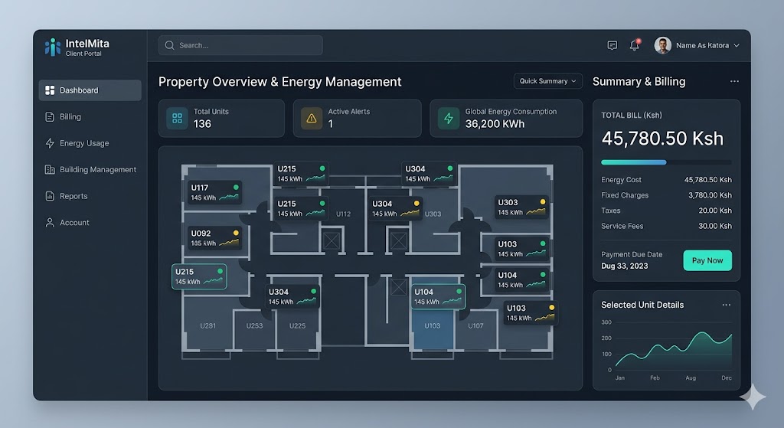Screen dimensions: 784x428
Task: Open the Quick Summary dropdown
Action: (547, 81)
